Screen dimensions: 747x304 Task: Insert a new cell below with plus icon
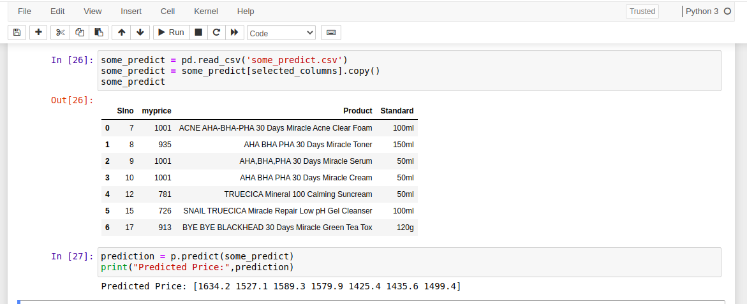click(x=38, y=33)
